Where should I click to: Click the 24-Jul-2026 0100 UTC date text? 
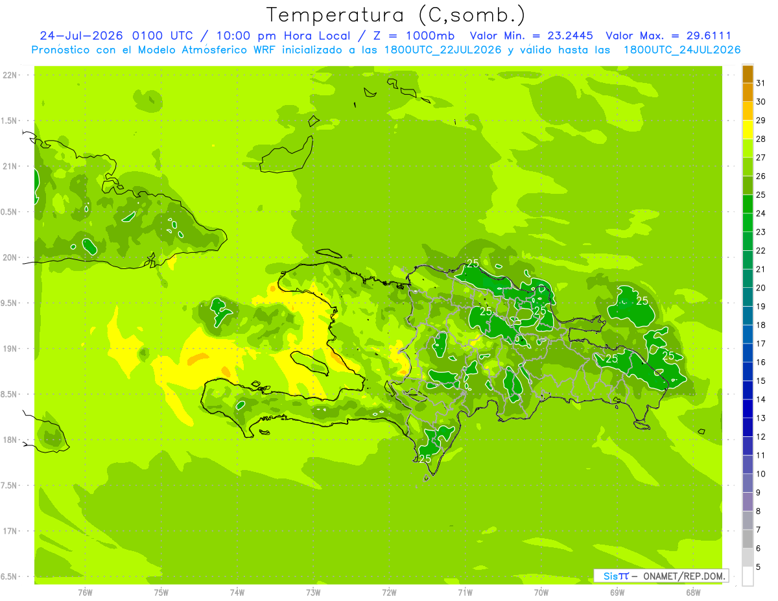pos(114,36)
